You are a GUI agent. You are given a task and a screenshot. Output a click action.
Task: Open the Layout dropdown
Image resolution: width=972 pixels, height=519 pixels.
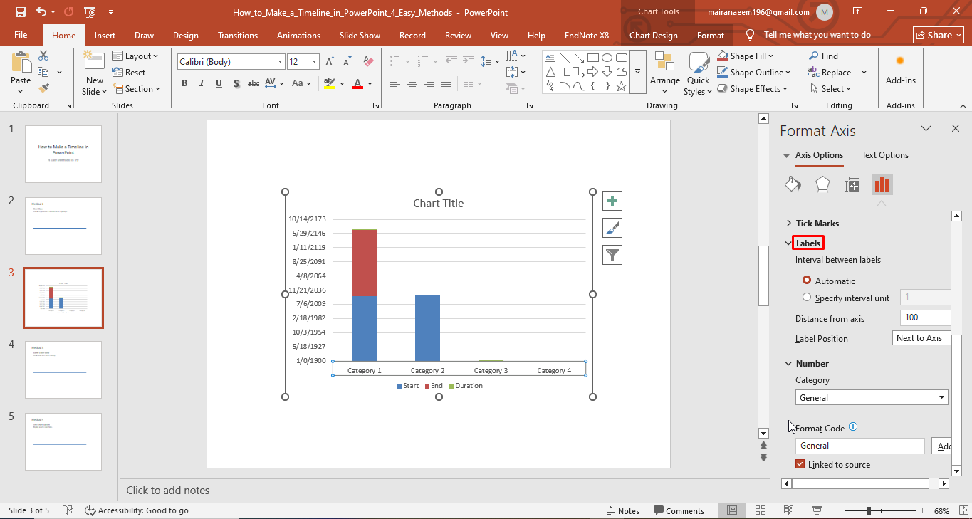point(135,56)
